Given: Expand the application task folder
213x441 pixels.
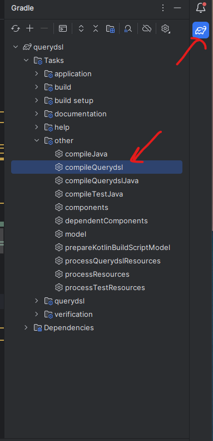Looking at the screenshot, I should click(x=36, y=73).
